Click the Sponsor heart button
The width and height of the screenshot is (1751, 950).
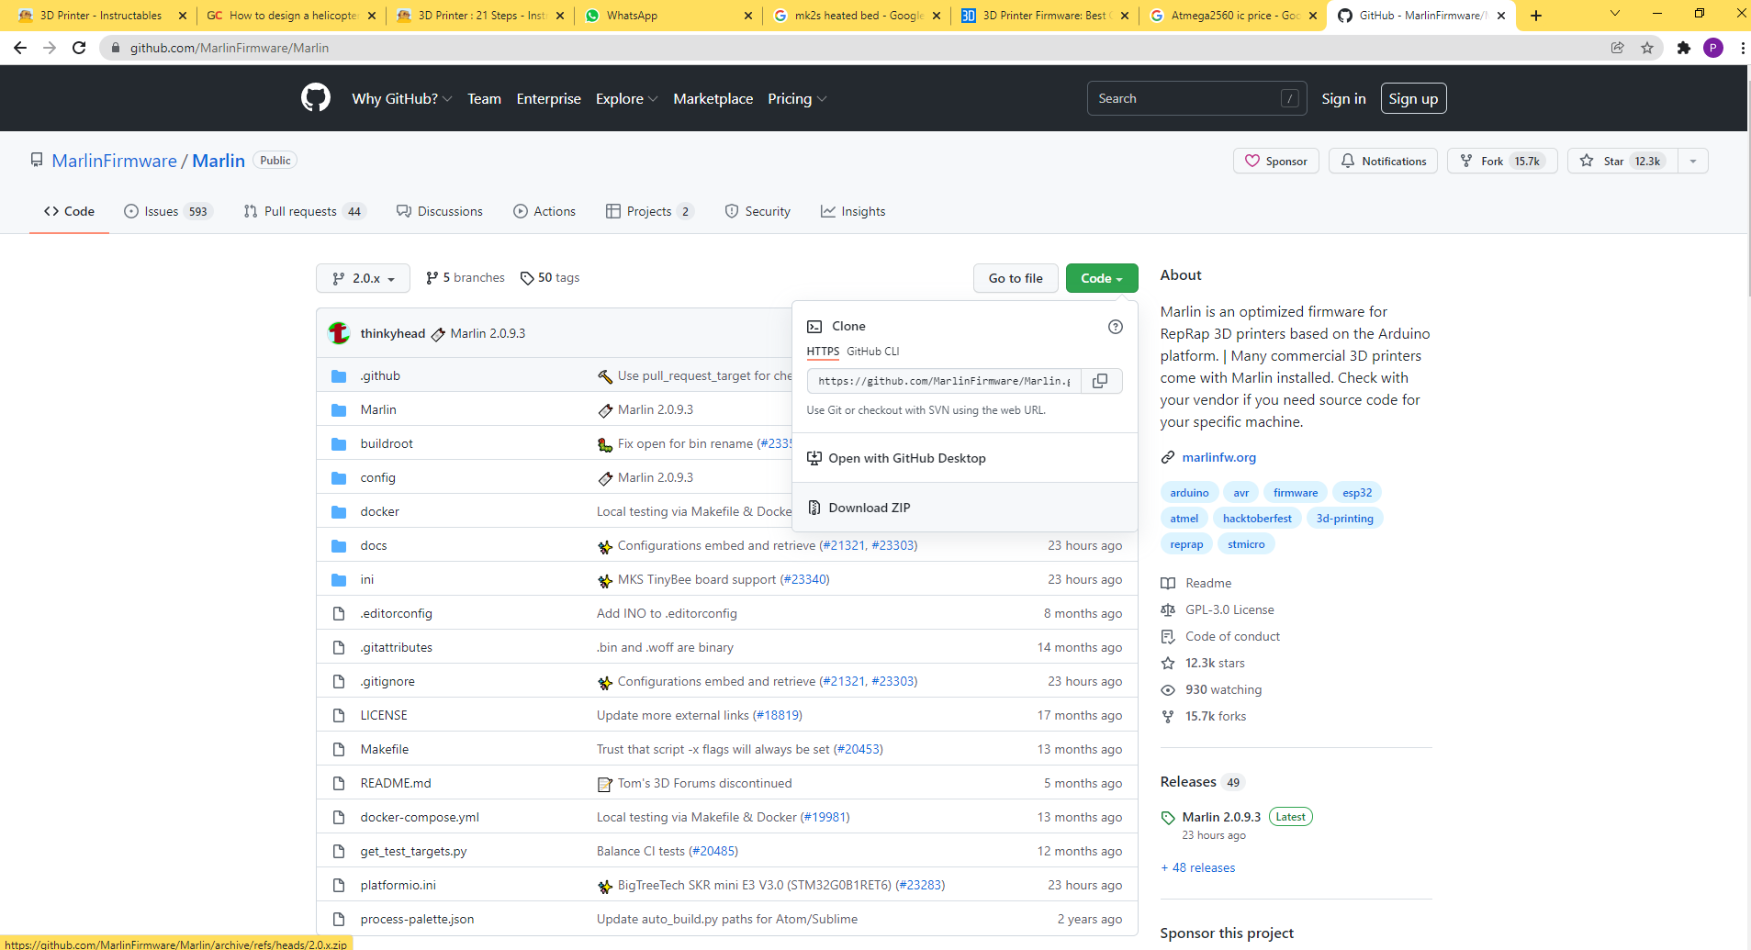coord(1276,161)
